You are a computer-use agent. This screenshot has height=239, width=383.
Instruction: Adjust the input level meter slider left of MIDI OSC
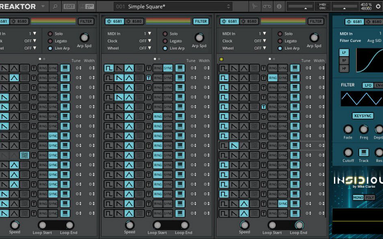click(300, 7)
